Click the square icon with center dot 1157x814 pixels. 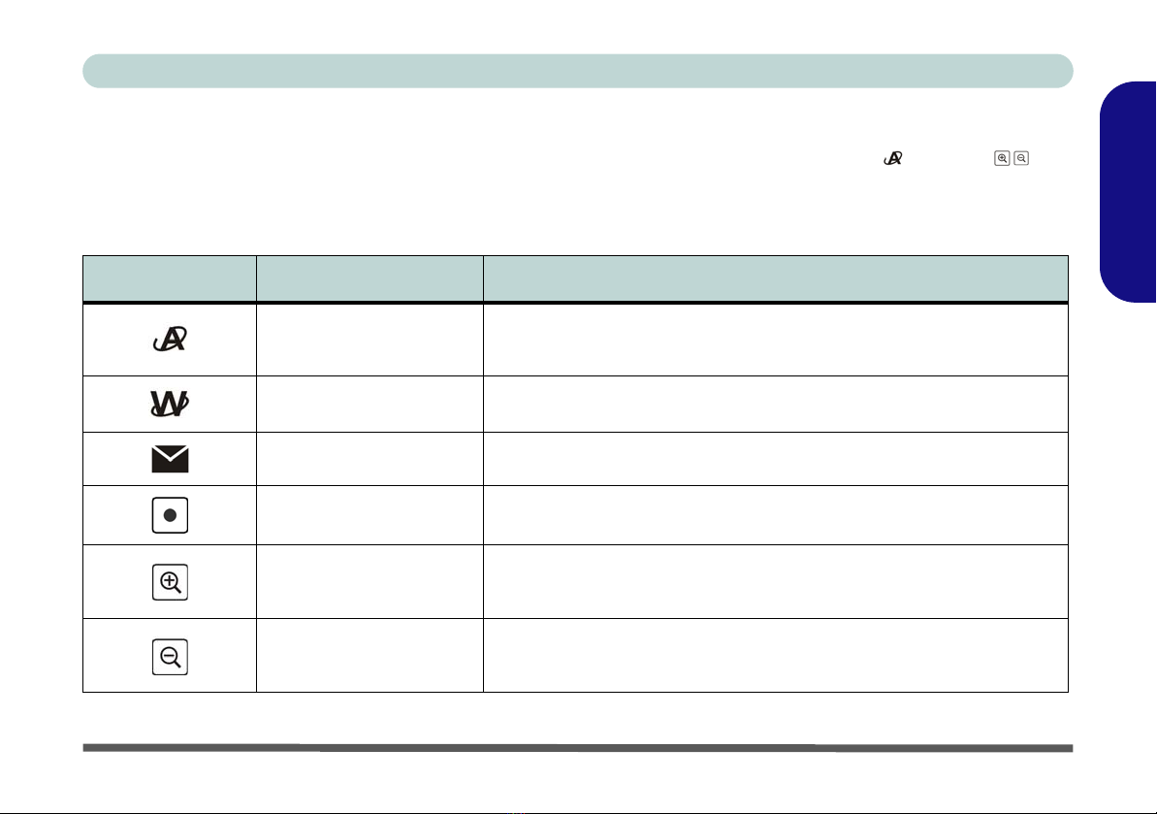[x=170, y=515]
